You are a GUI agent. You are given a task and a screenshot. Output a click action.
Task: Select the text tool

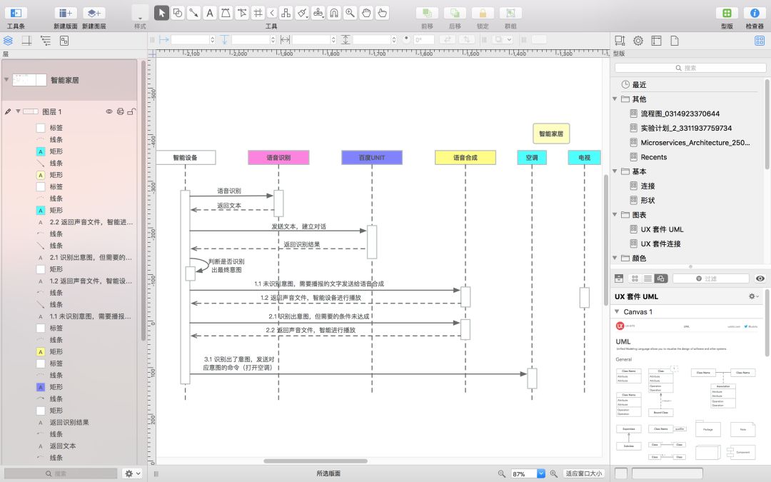coord(209,14)
